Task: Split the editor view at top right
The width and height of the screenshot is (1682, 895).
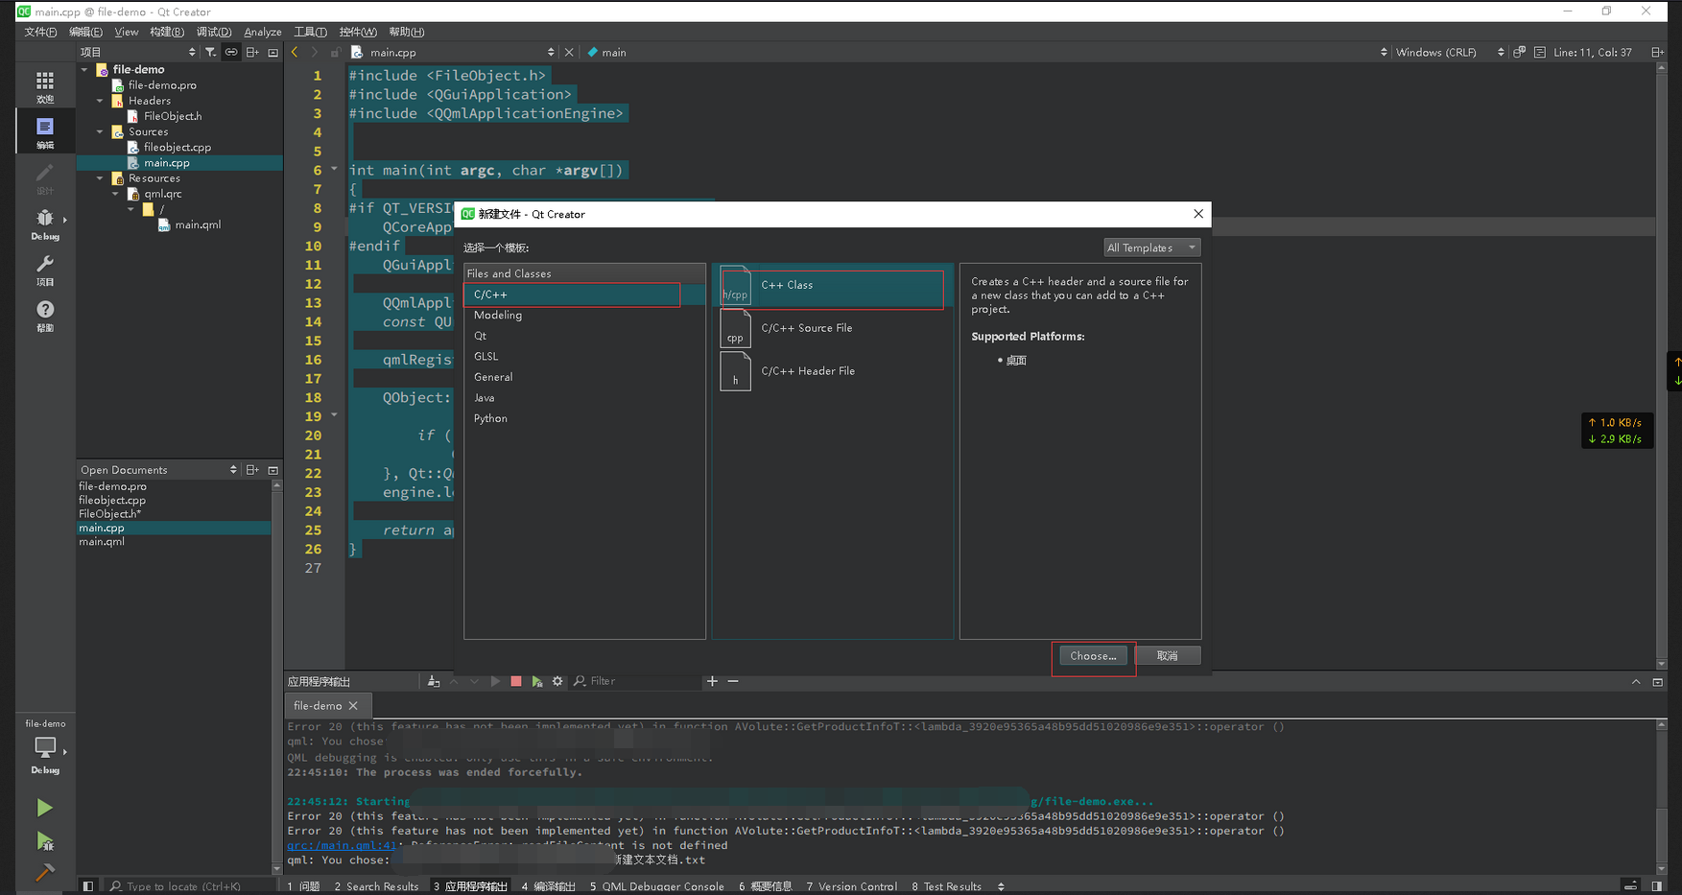Action: point(1657,53)
